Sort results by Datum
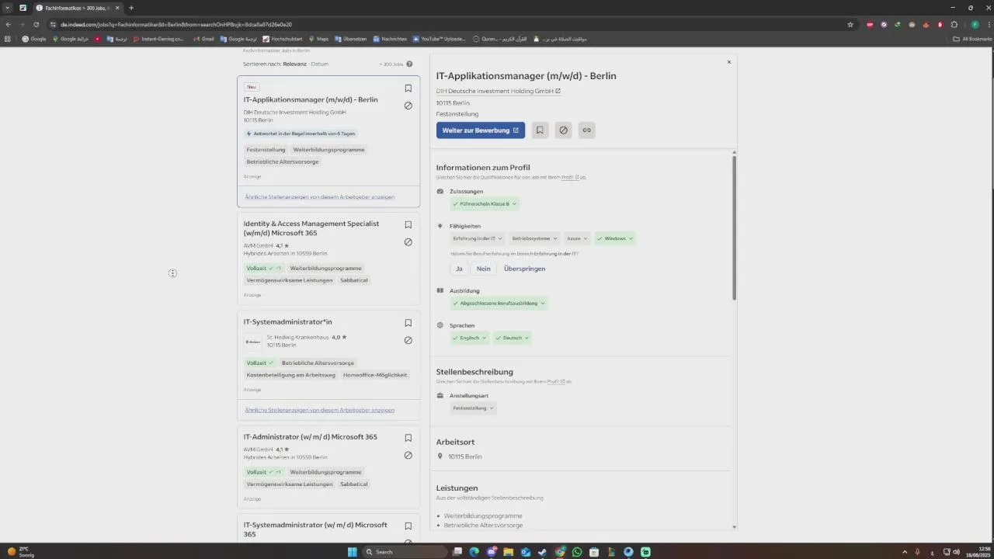The height and width of the screenshot is (559, 994). pyautogui.click(x=320, y=64)
